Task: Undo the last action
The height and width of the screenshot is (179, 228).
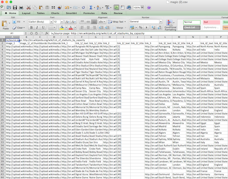Action: [x=67, y=7]
